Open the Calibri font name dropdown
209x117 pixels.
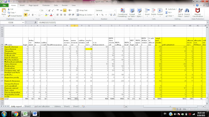pyautogui.click(x=40, y=10)
